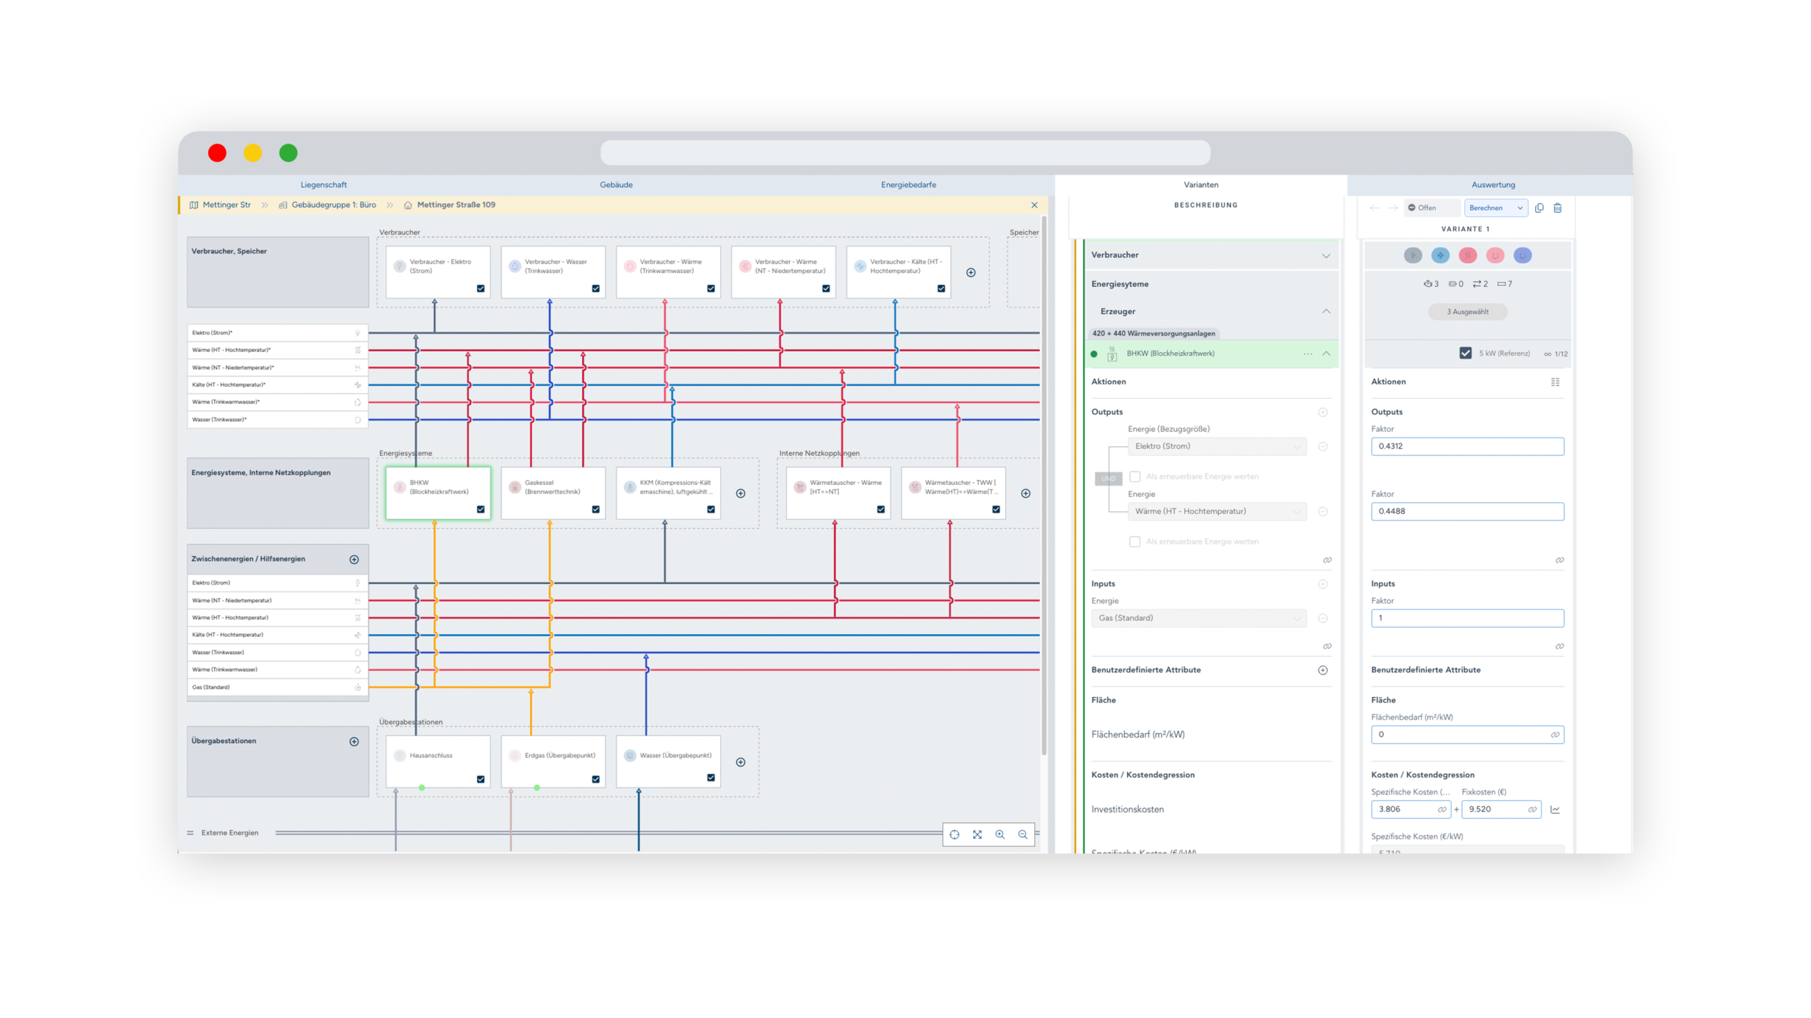Open the Elektro (Strom) output energy dropdown
1811x1018 pixels.
pyautogui.click(x=1217, y=446)
